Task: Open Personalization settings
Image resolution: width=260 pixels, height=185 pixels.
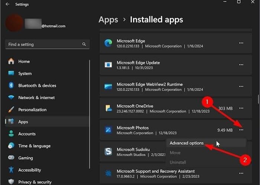Action: [x=47, y=110]
